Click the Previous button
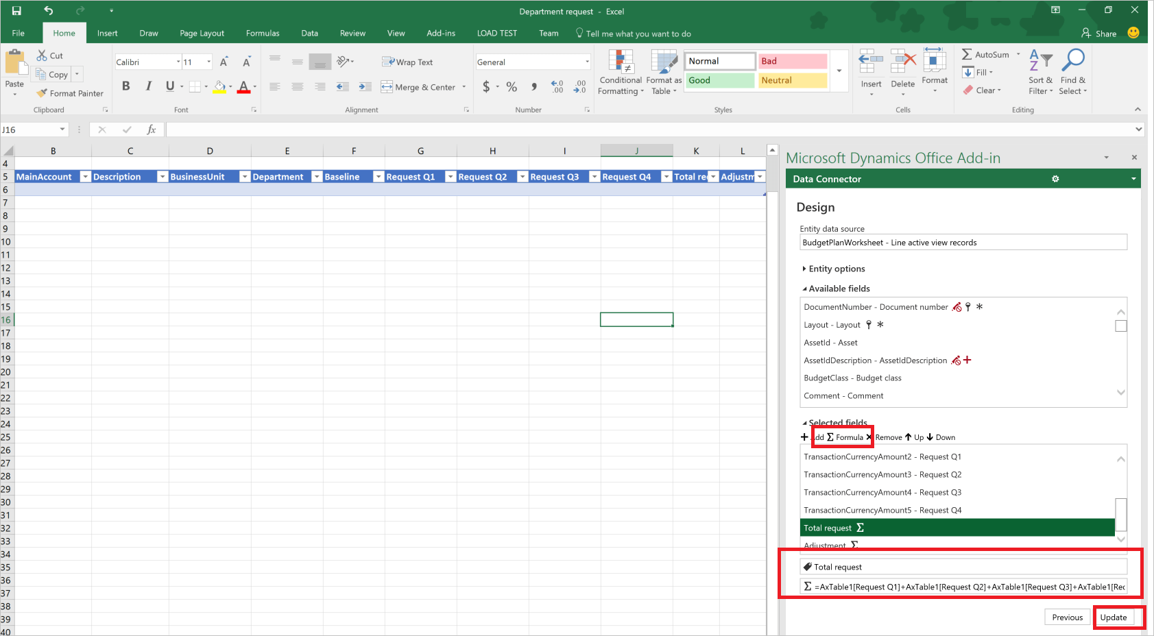1154x636 pixels. (x=1066, y=617)
